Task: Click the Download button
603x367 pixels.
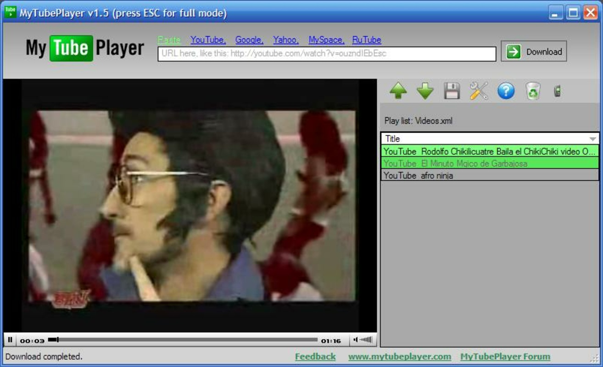Action: coord(534,51)
